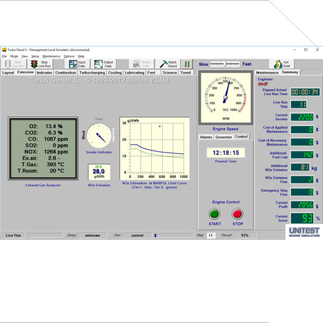The width and height of the screenshot is (323, 323).
Task: Click the NOx MARPOL limit curve chart
Action: click(x=154, y=149)
